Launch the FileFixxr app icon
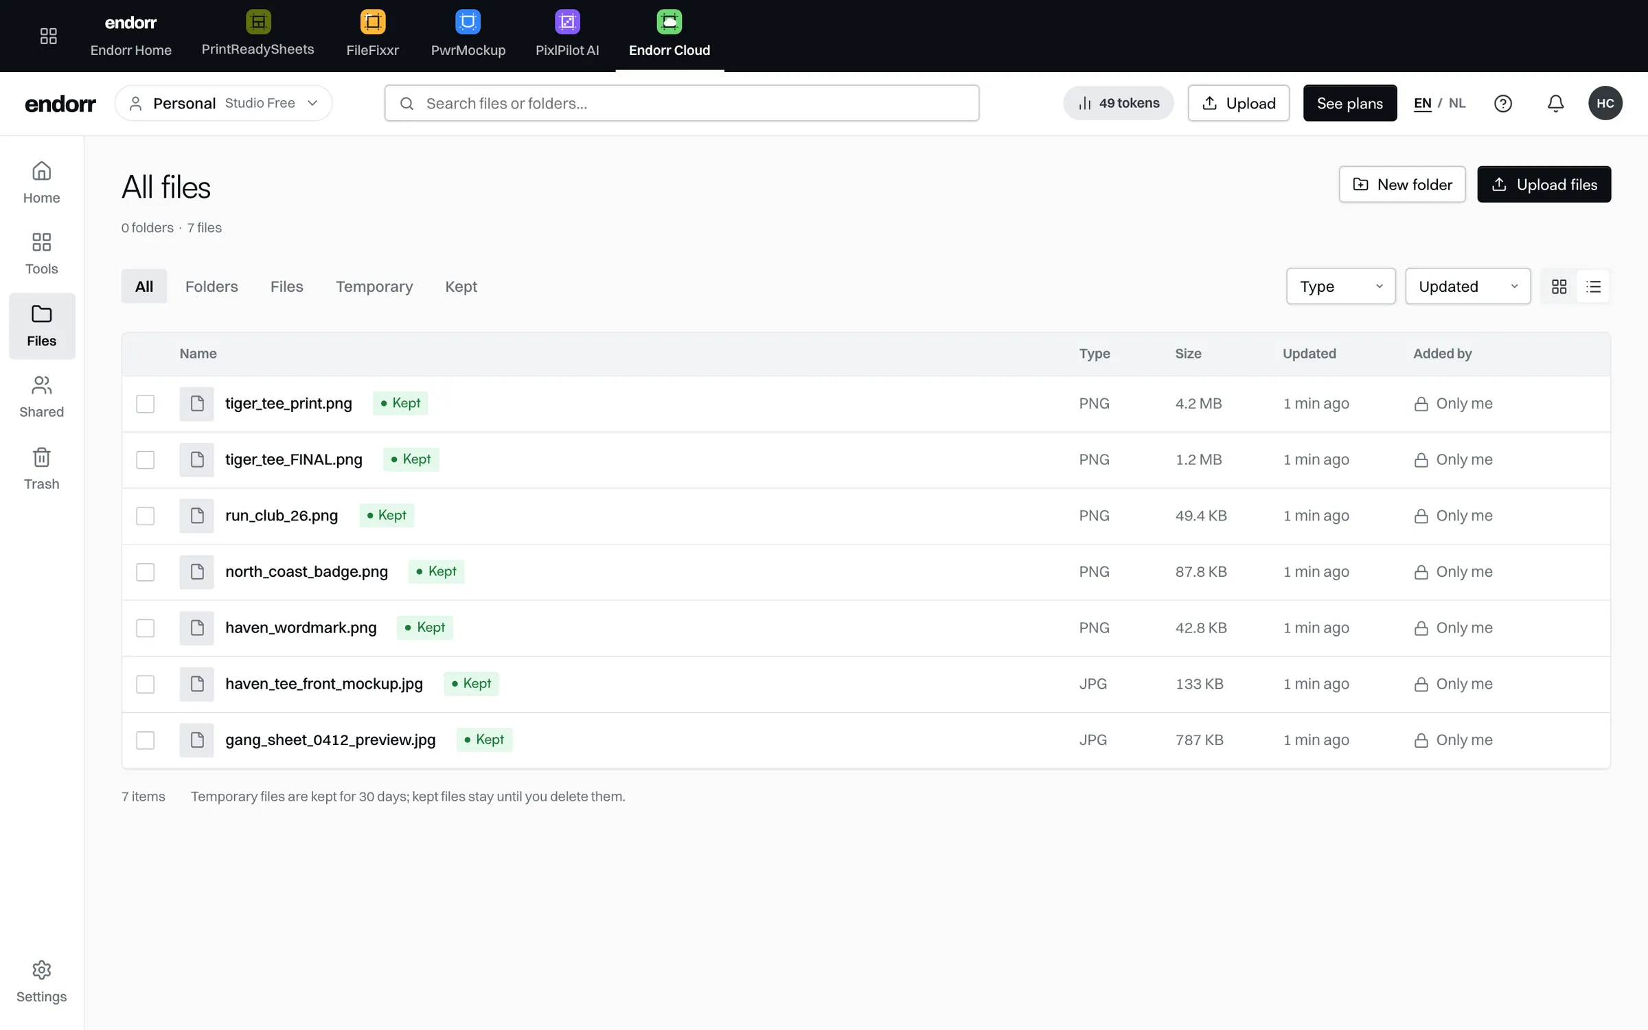The width and height of the screenshot is (1648, 1030). [x=373, y=22]
